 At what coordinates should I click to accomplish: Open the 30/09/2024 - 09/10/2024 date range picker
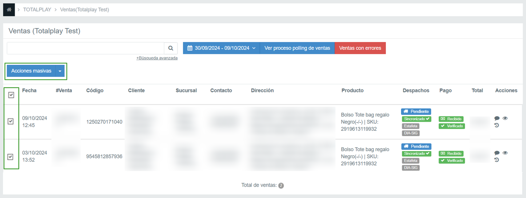[x=222, y=48]
